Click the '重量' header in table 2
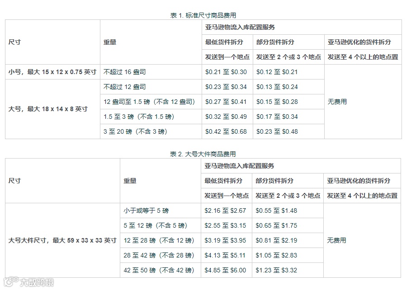This screenshot has height=290, width=411. 130,181
